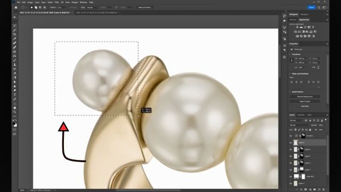Screen dimensions: 341x192
Task: Hide the Curves 1 layer
Action: pos(291,136)
